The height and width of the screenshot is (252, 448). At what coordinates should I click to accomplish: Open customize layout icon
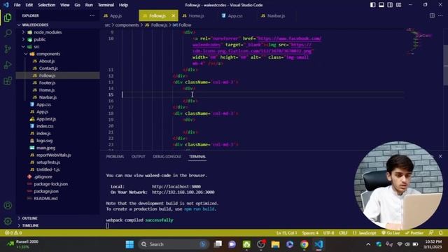[398, 5]
